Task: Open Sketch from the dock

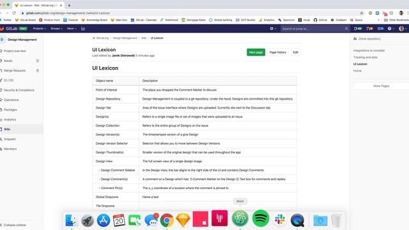Action: 183,220
